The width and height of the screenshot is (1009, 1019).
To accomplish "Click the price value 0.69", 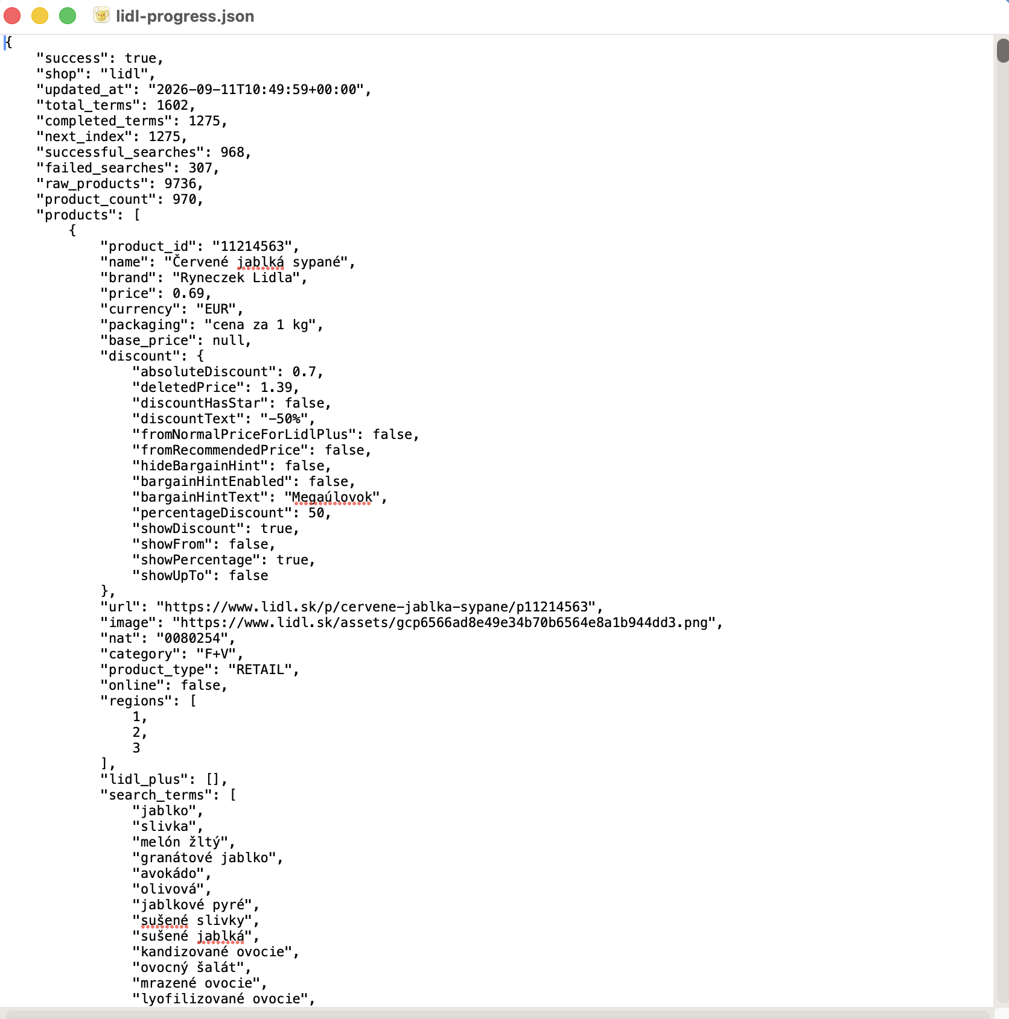I will pyautogui.click(x=188, y=294).
